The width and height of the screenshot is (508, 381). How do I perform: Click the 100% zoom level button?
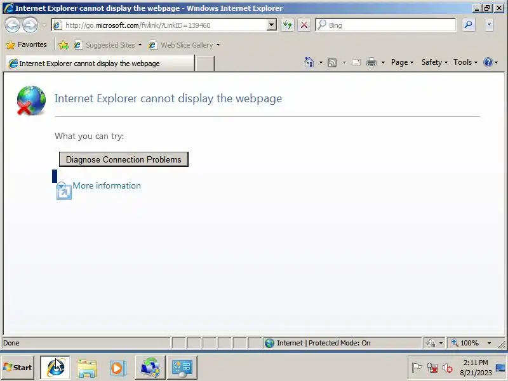click(465, 343)
